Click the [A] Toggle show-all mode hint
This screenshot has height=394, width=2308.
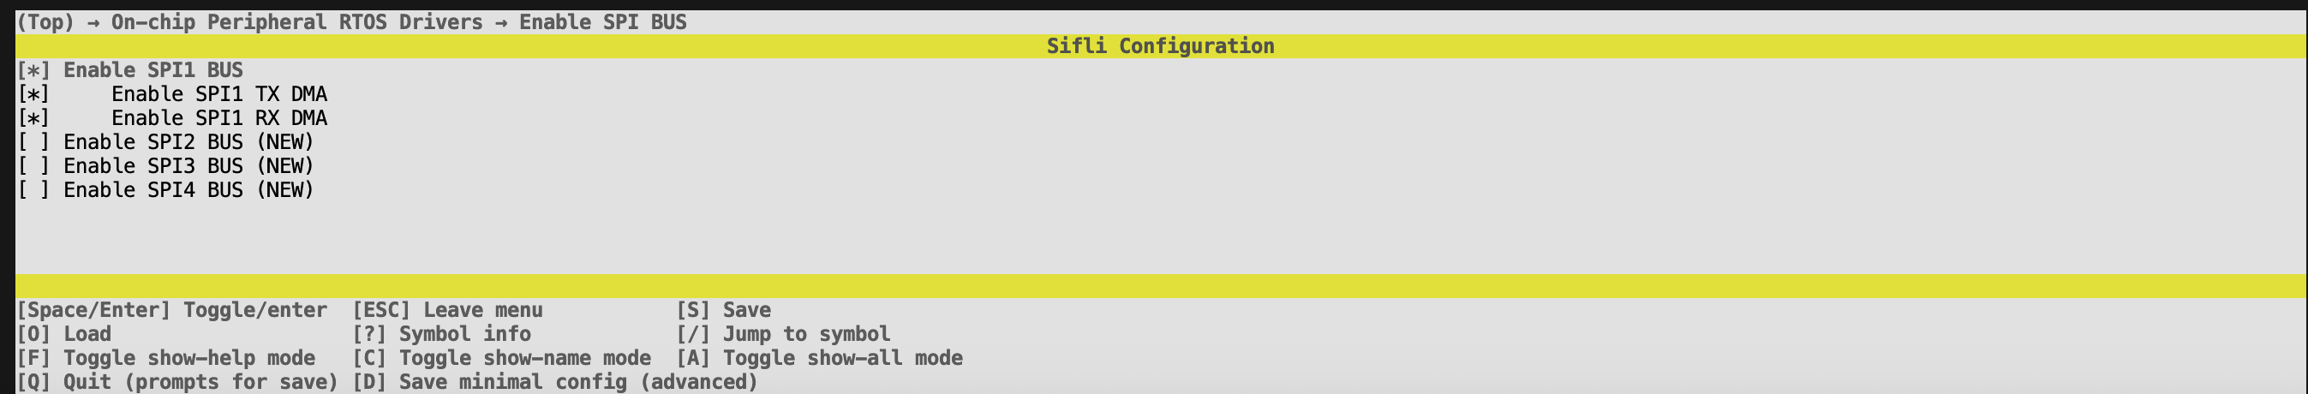(819, 358)
